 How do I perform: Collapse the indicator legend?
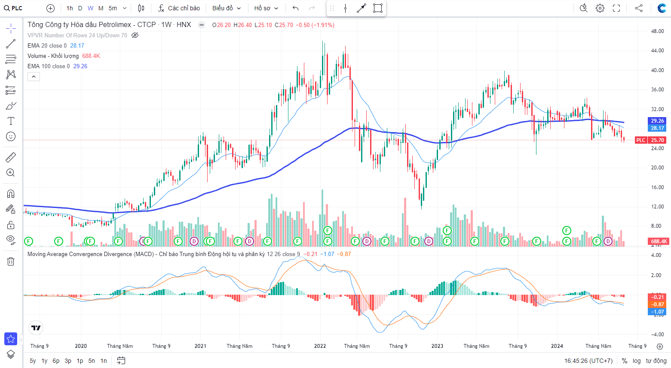coord(34,76)
